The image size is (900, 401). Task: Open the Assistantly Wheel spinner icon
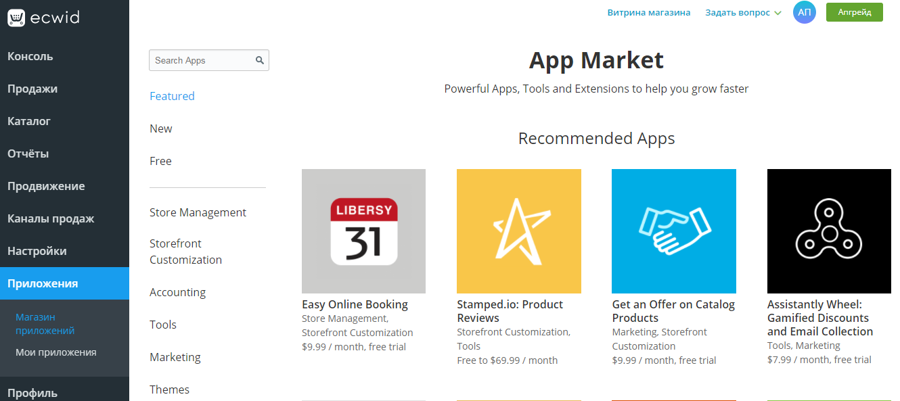click(829, 231)
